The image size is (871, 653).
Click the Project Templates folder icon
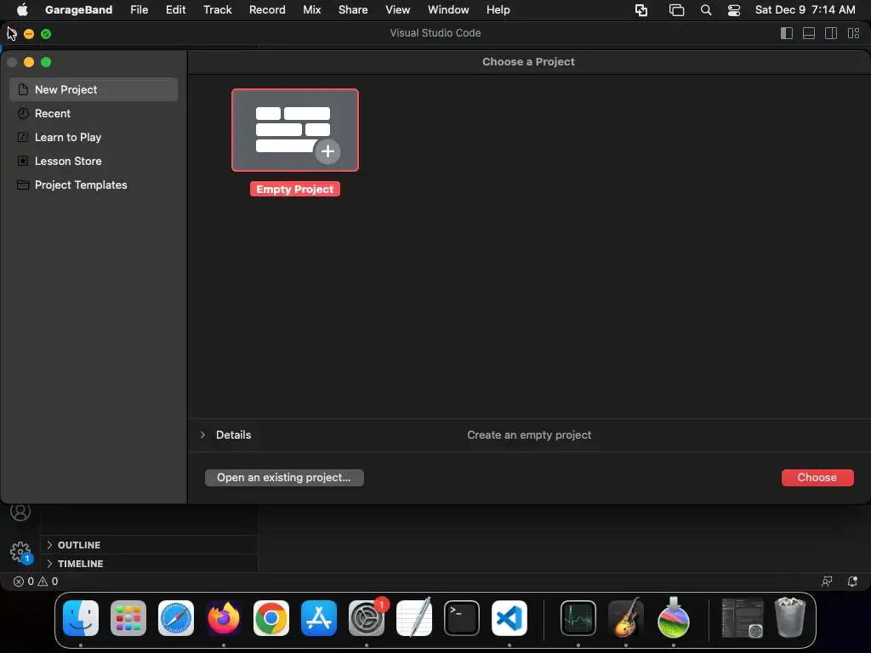pyautogui.click(x=23, y=185)
